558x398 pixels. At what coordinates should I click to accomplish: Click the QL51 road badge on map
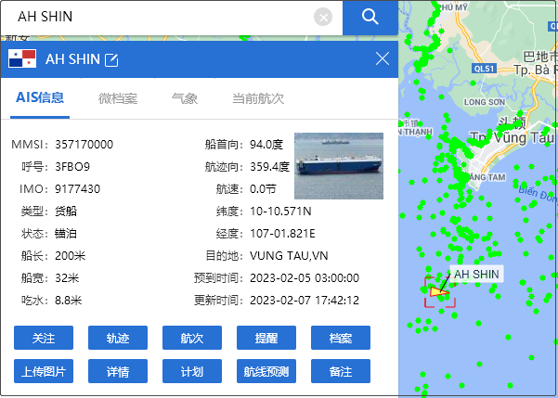[x=484, y=69]
